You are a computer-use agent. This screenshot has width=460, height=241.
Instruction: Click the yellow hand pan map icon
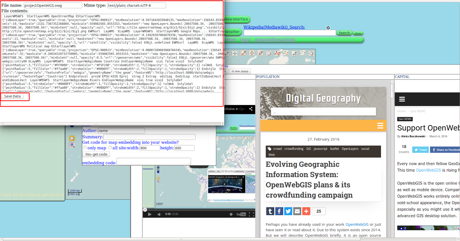(72, 138)
